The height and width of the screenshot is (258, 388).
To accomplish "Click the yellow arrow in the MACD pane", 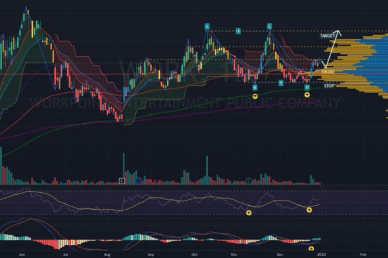I will (311, 248).
